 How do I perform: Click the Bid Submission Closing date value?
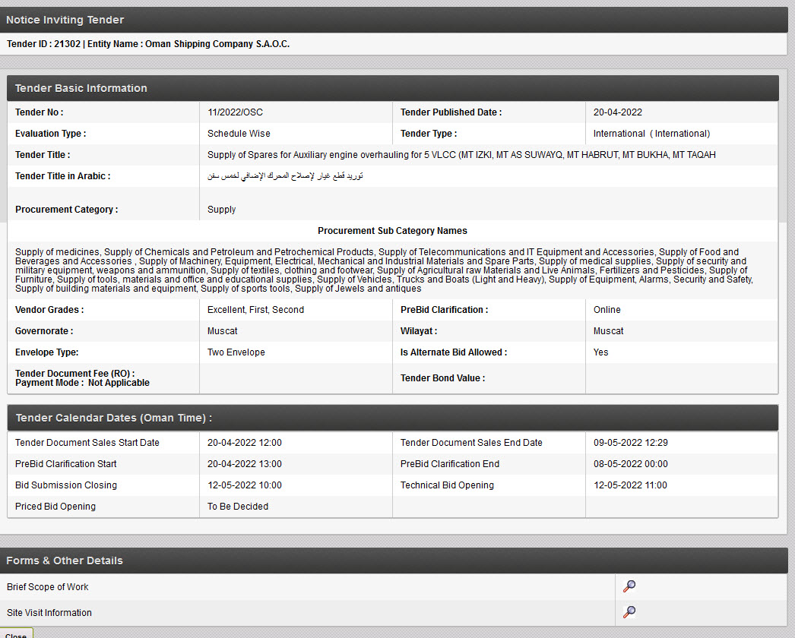tap(245, 485)
